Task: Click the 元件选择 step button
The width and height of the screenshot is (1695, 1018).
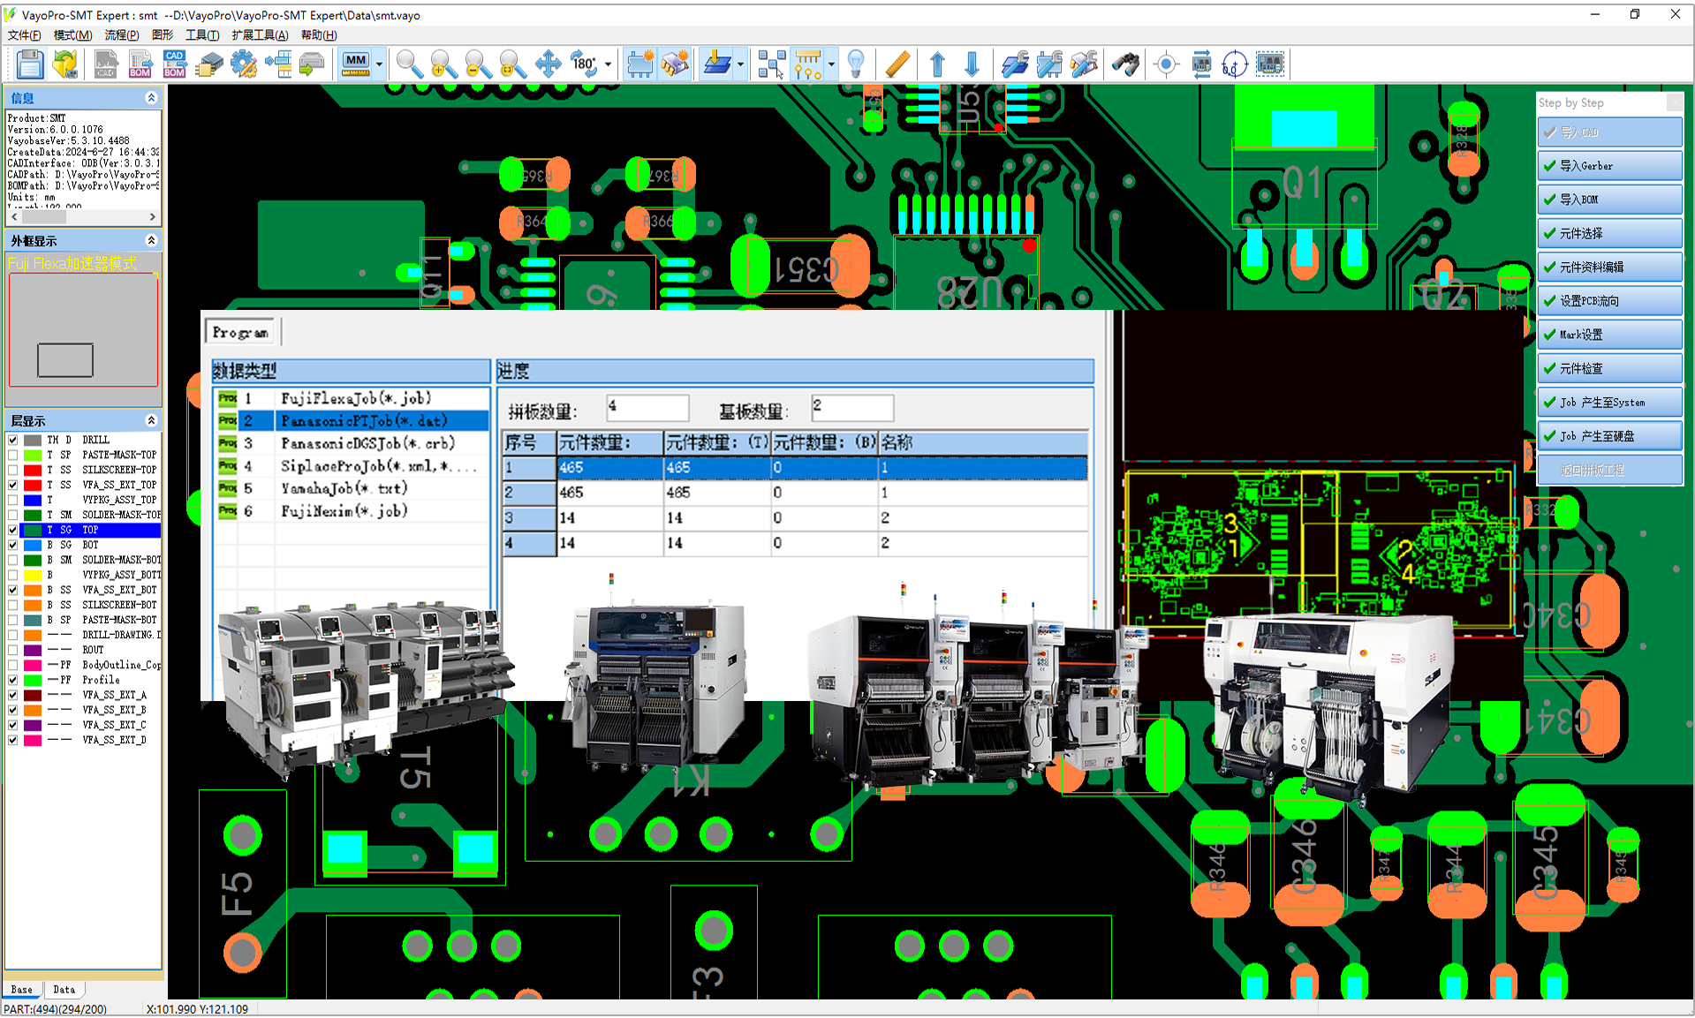Action: click(1609, 233)
